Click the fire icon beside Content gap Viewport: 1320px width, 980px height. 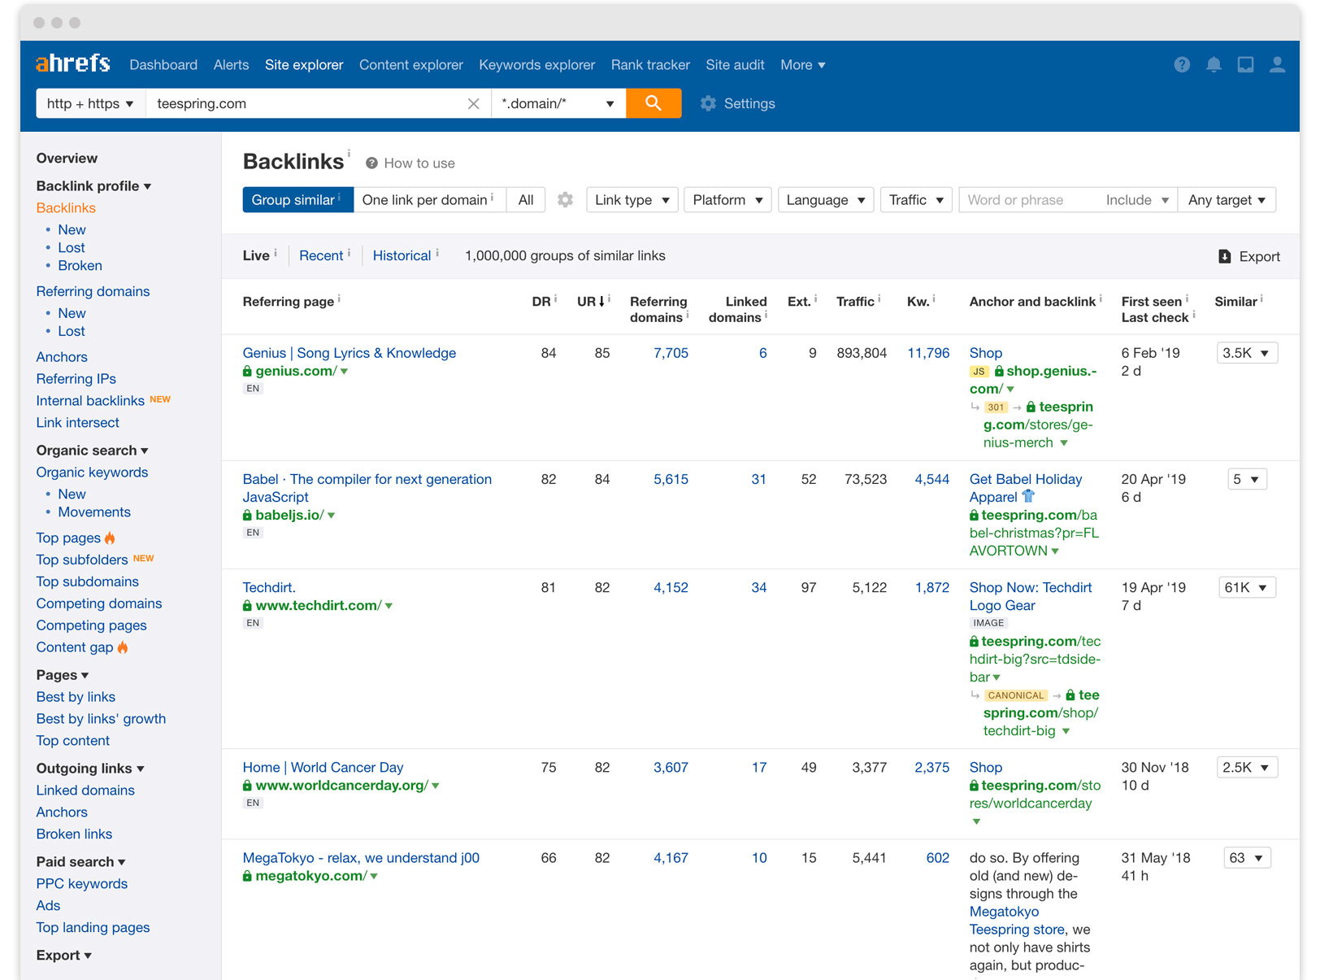[123, 647]
